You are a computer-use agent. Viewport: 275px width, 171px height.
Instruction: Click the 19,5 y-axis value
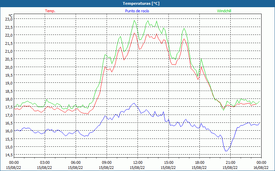[9, 75]
